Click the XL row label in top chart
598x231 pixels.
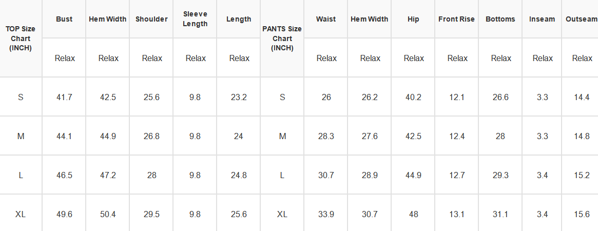[x=21, y=214]
